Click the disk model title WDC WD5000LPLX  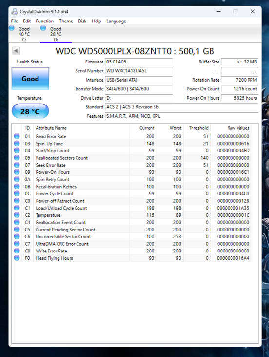pos(134,51)
